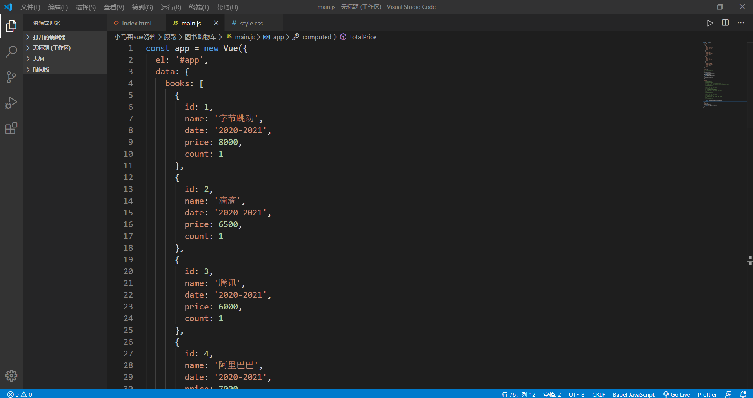Expand the 打开的编辑器 section
This screenshot has height=398, width=753.
[49, 36]
